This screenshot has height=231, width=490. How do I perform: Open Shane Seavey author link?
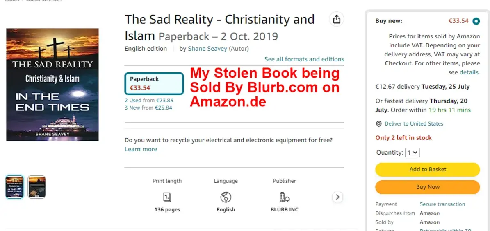[x=207, y=49]
